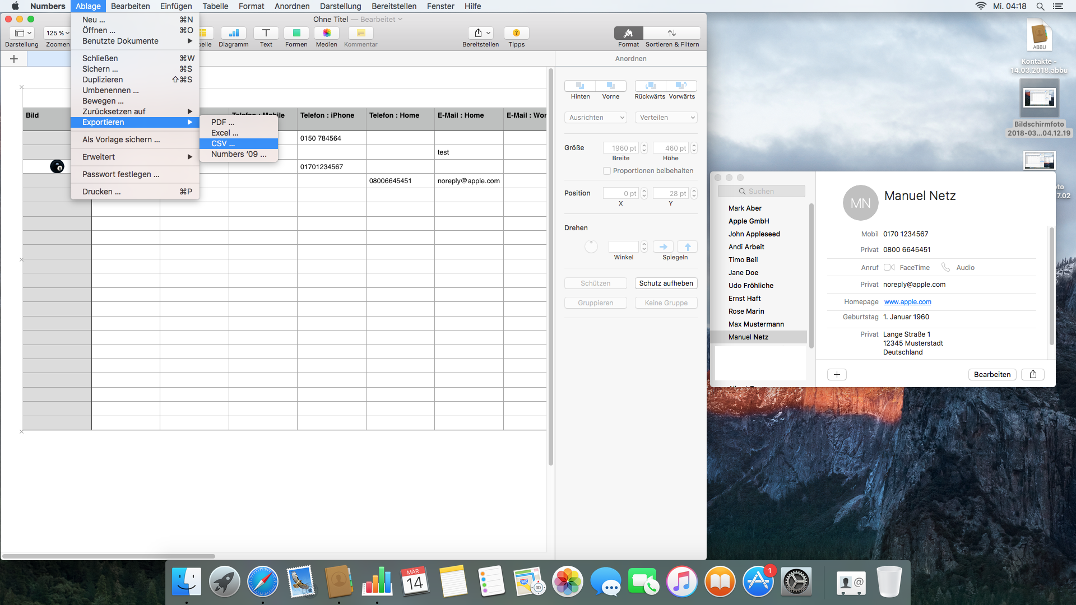Open the Formen shapes tool
Viewport: 1076px width, 605px height.
click(x=296, y=33)
